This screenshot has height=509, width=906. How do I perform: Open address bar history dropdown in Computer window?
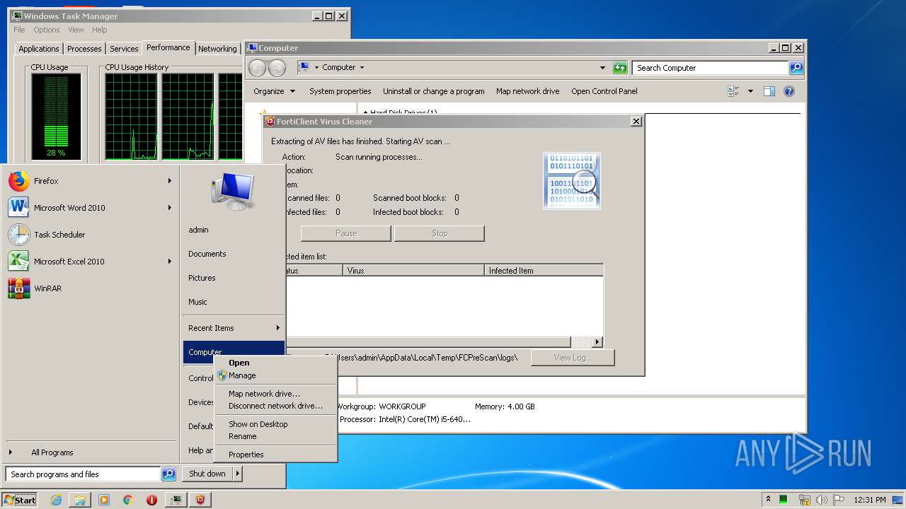tap(602, 68)
